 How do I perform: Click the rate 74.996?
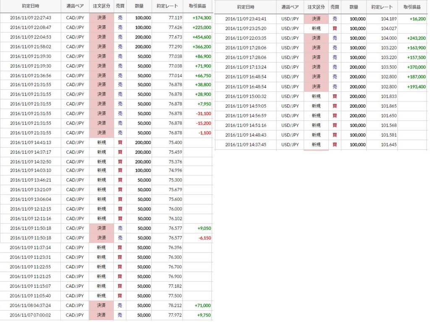tap(176, 170)
